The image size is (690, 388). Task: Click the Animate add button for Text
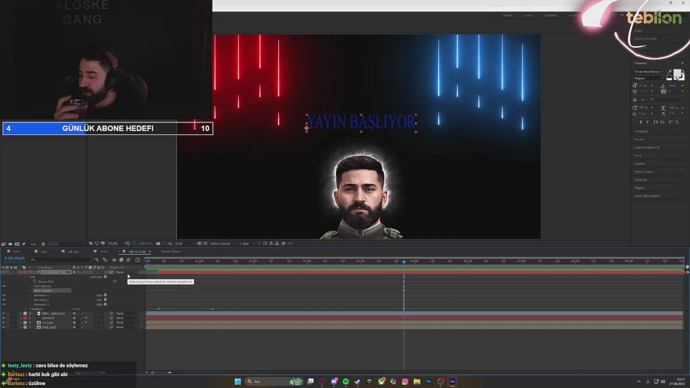[x=105, y=277]
